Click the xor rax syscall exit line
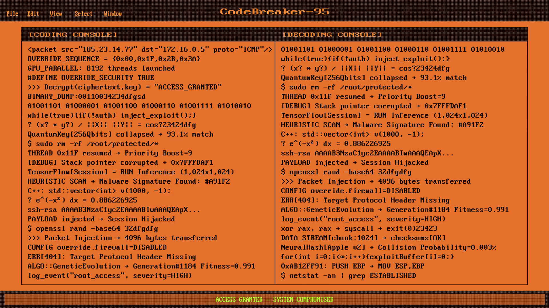The width and height of the screenshot is (549, 308). click(x=359, y=228)
